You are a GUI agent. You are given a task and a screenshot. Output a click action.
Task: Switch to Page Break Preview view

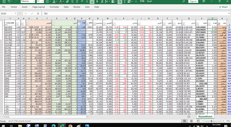coord(198,121)
